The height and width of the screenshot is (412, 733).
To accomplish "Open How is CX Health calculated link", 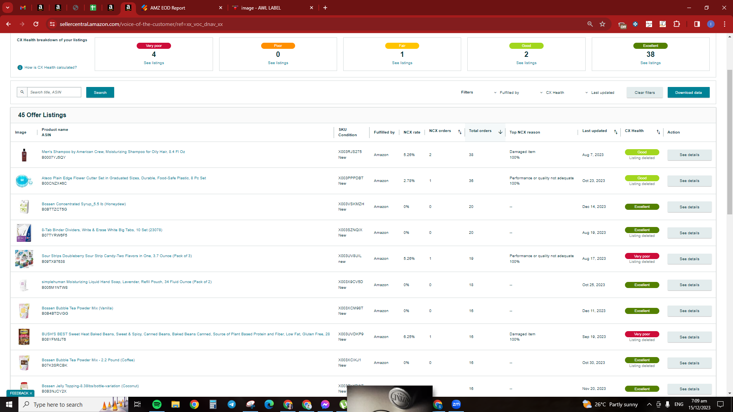I will click(x=50, y=68).
